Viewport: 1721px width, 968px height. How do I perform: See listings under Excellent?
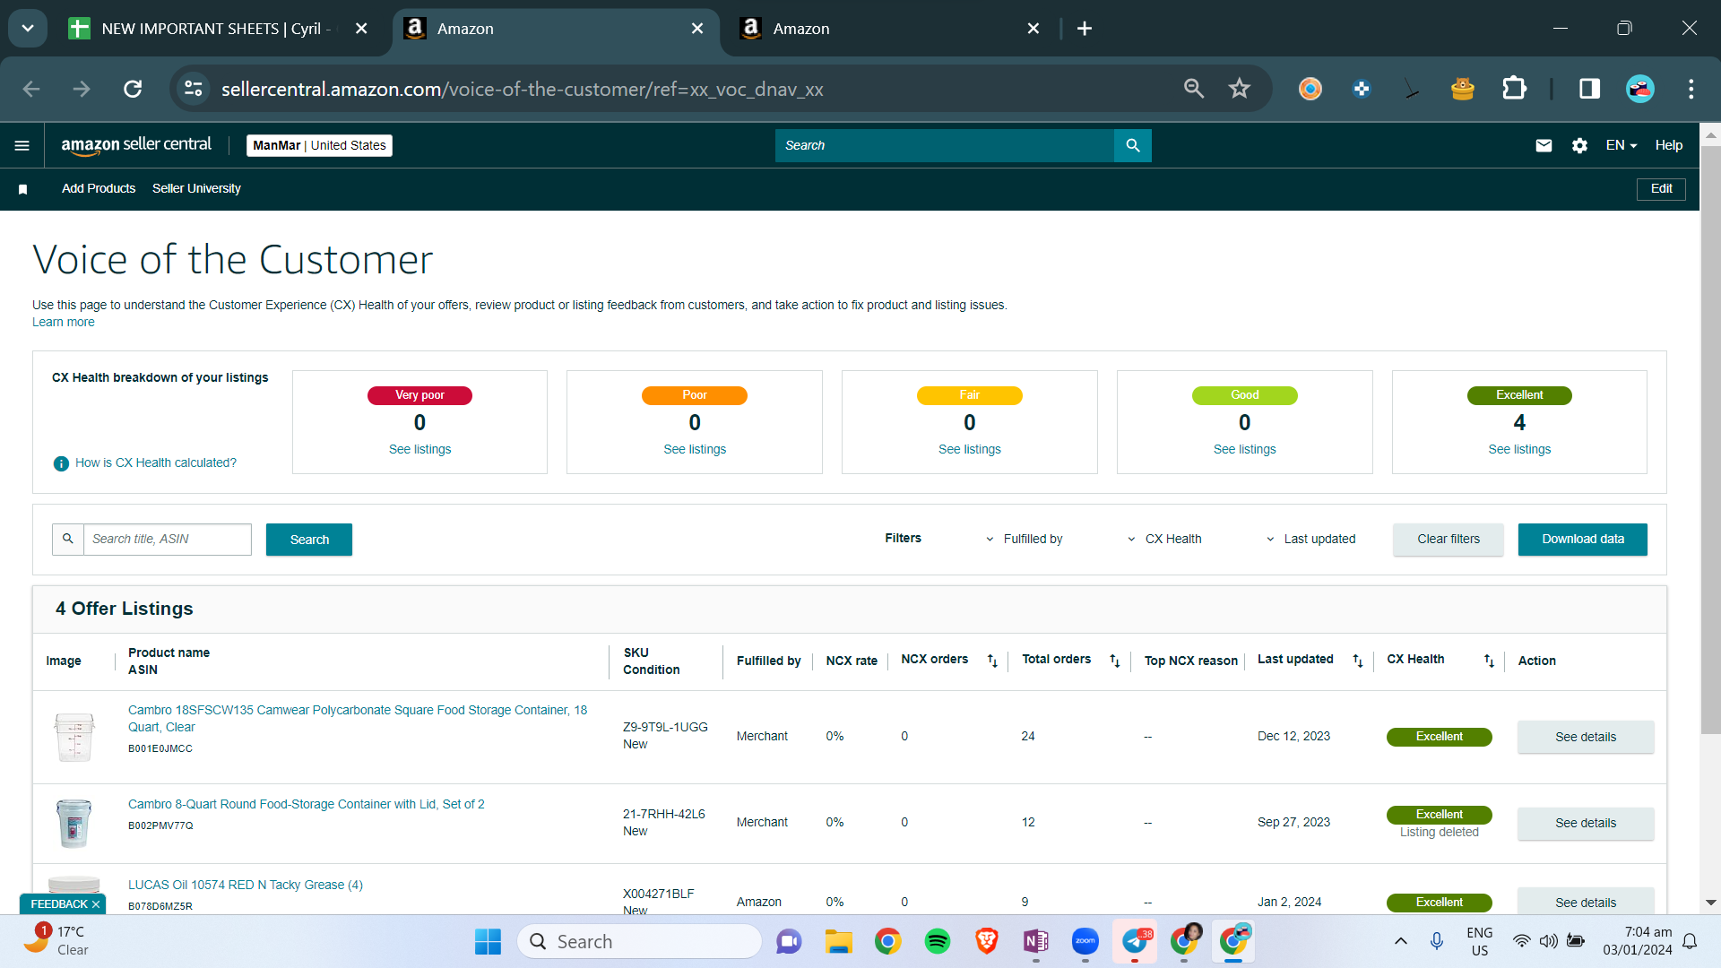pos(1519,449)
